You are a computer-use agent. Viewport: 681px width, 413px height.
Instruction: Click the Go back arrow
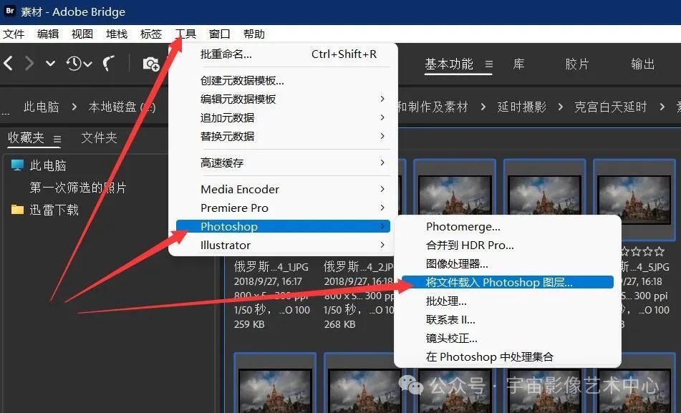9,64
